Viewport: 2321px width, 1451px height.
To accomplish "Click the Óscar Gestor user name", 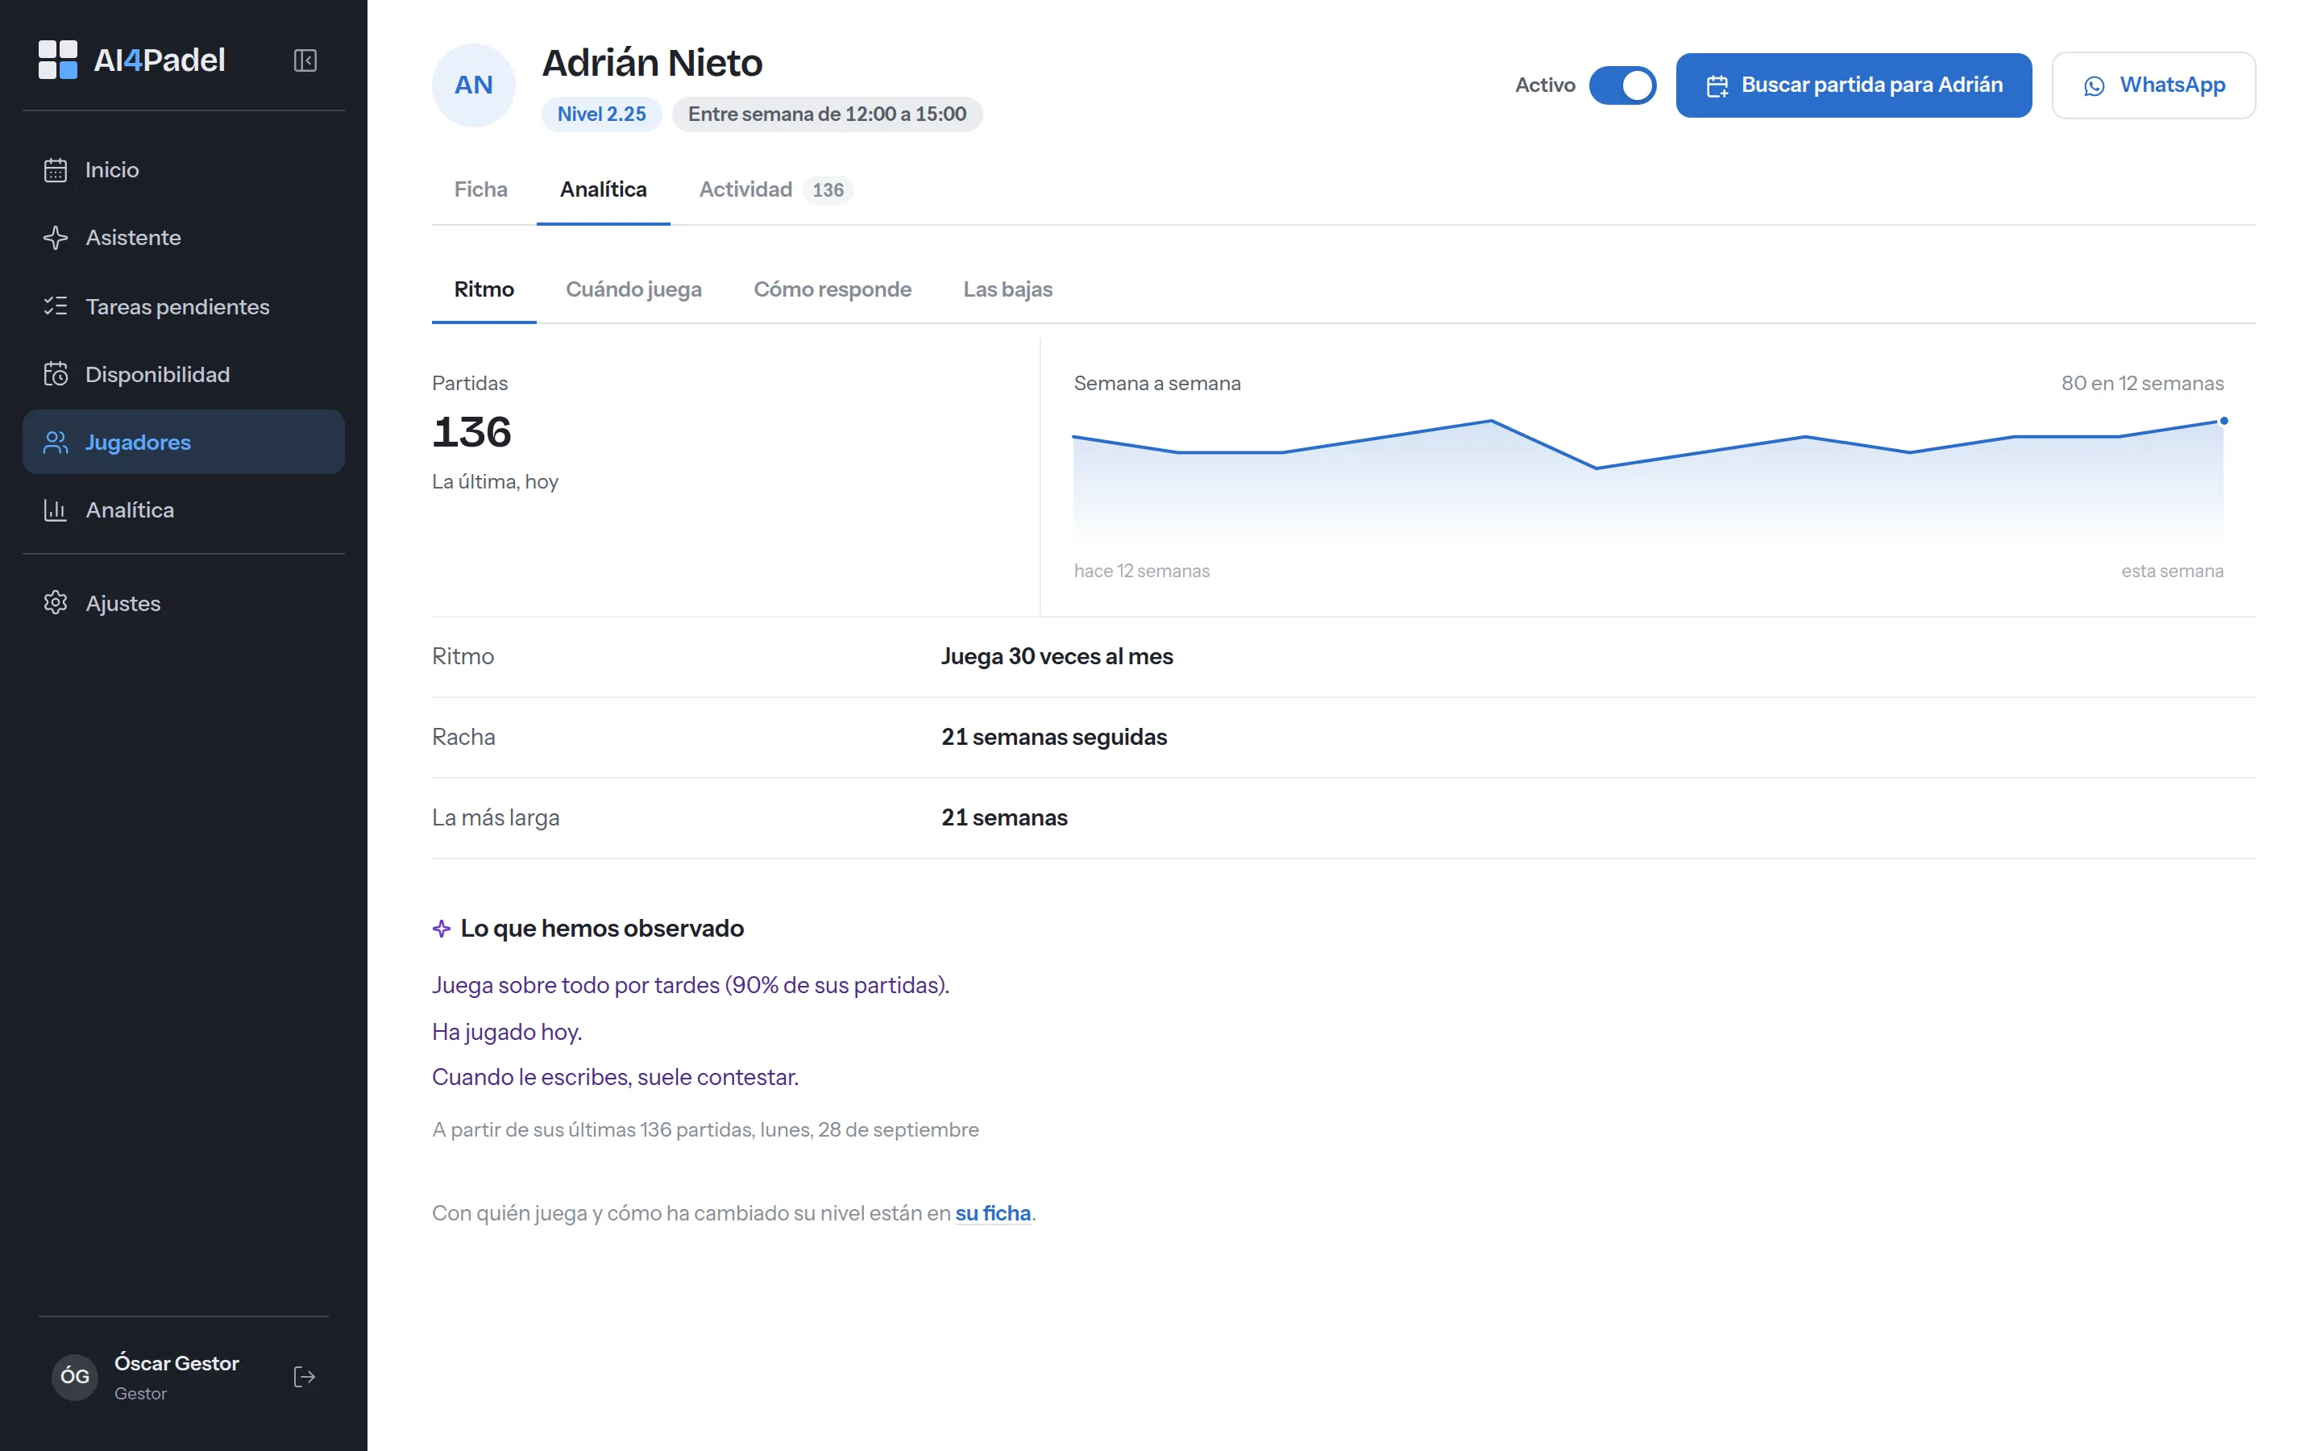I will pyautogui.click(x=176, y=1362).
